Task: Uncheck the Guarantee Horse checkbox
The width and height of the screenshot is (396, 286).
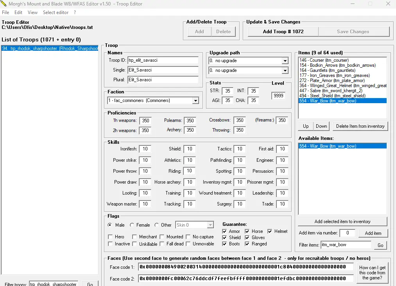Action: [x=247, y=231]
